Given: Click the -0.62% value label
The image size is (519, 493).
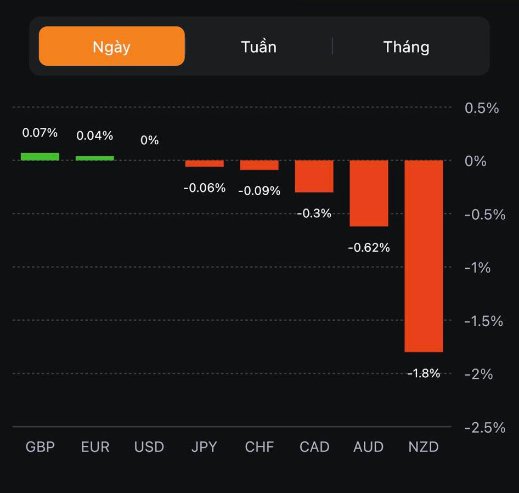Looking at the screenshot, I should click(x=369, y=248).
